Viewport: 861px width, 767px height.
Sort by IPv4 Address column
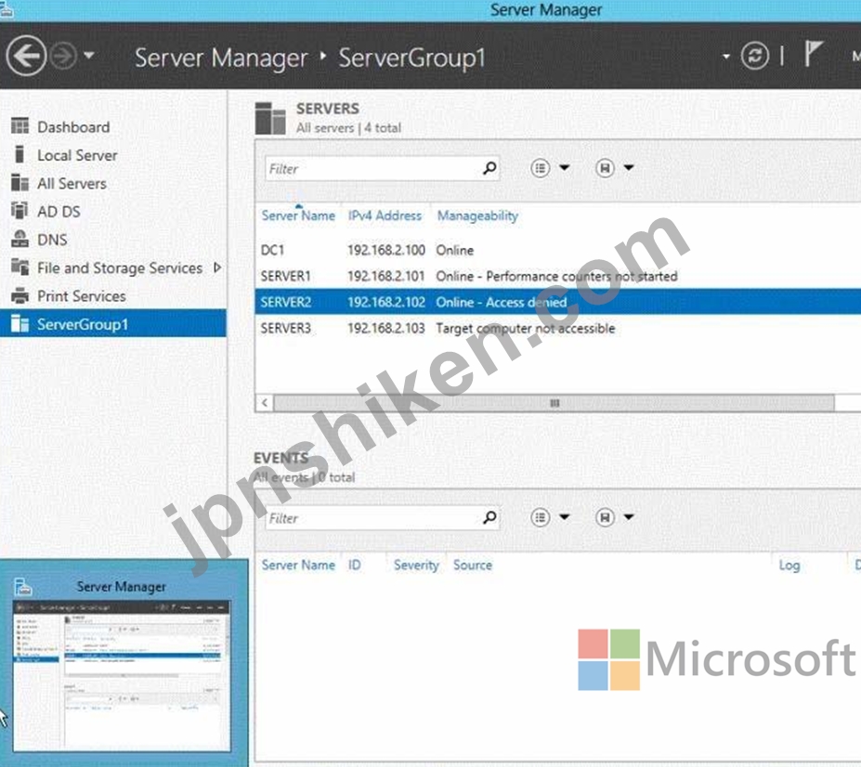click(385, 215)
